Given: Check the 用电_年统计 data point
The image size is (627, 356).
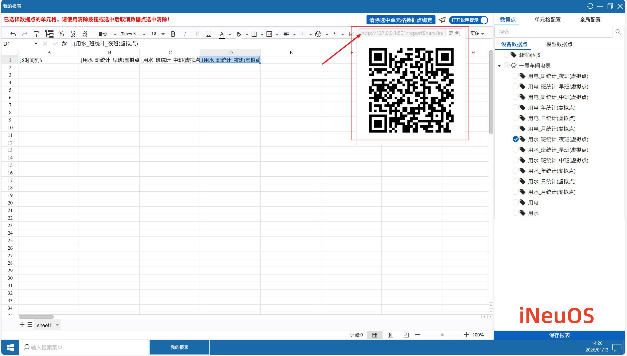Looking at the screenshot, I should pos(515,108).
